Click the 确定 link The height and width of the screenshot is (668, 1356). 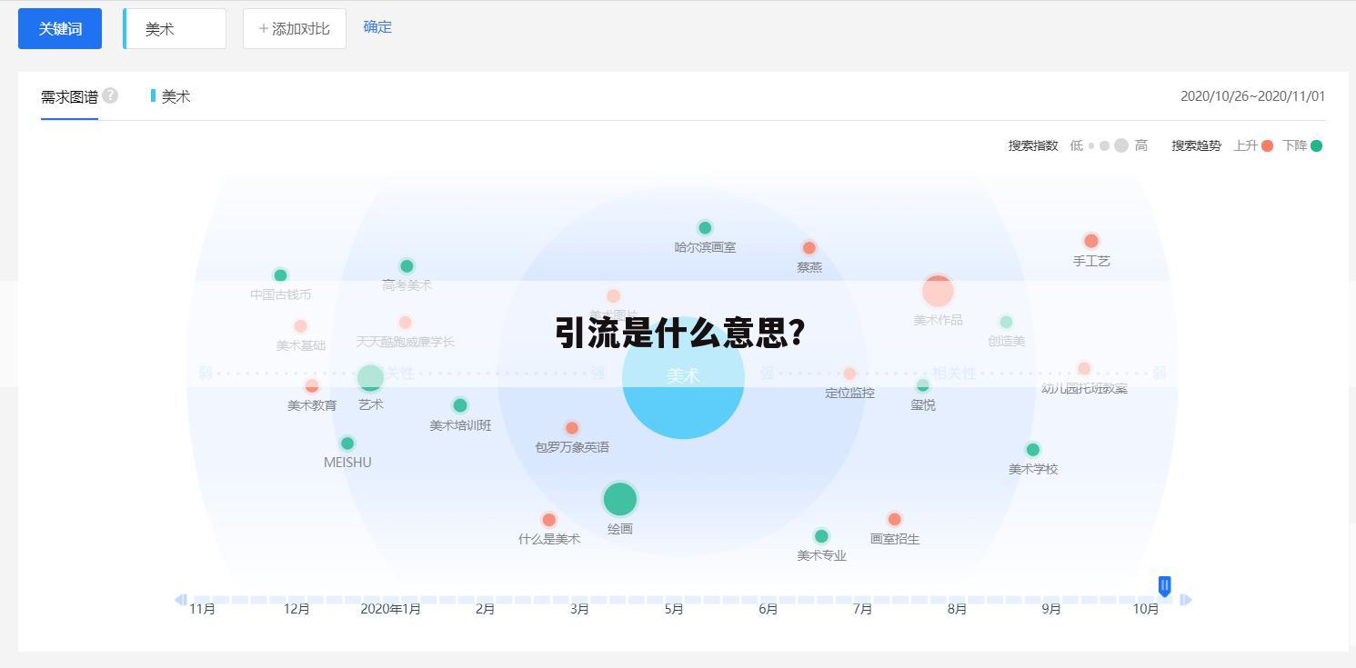[377, 26]
